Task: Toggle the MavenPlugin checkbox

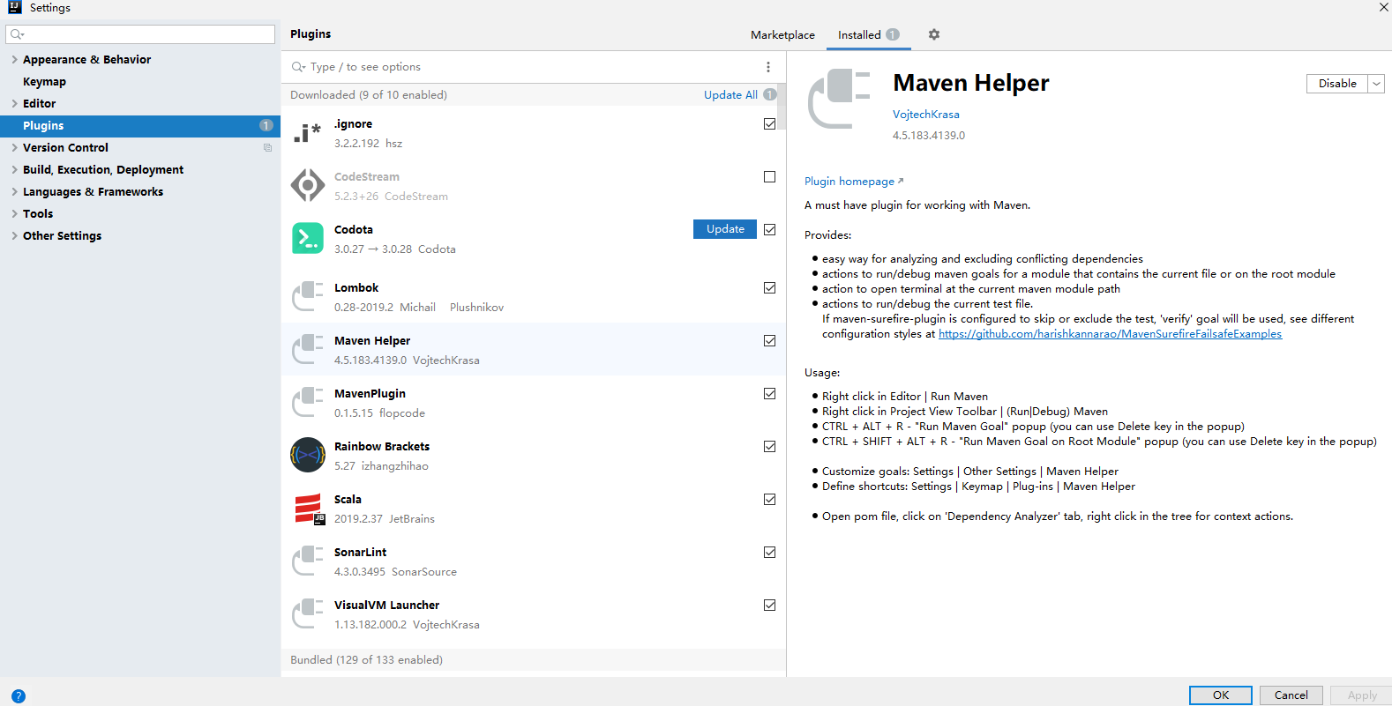Action: (x=770, y=394)
